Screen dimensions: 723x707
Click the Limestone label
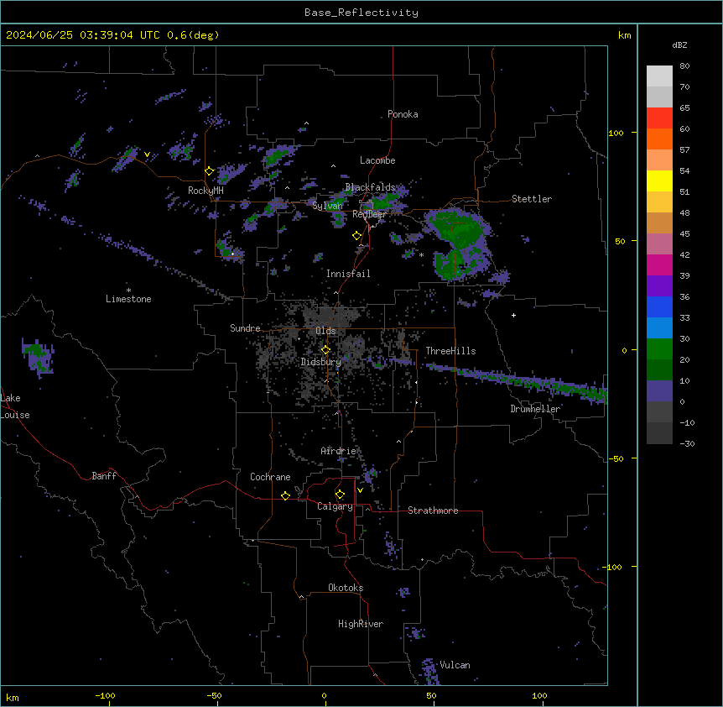click(128, 299)
